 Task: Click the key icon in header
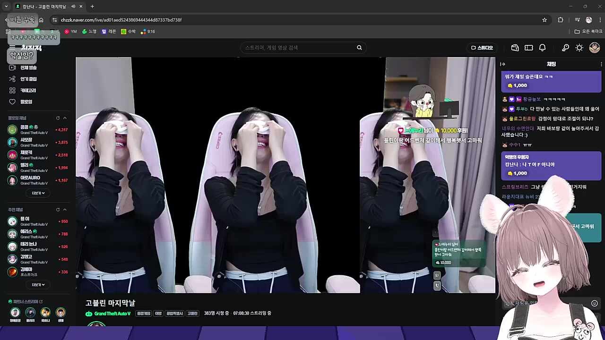coord(565,48)
